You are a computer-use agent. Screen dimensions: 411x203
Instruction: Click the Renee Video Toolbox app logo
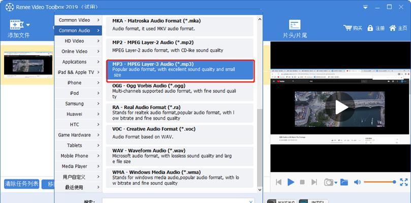point(10,7)
